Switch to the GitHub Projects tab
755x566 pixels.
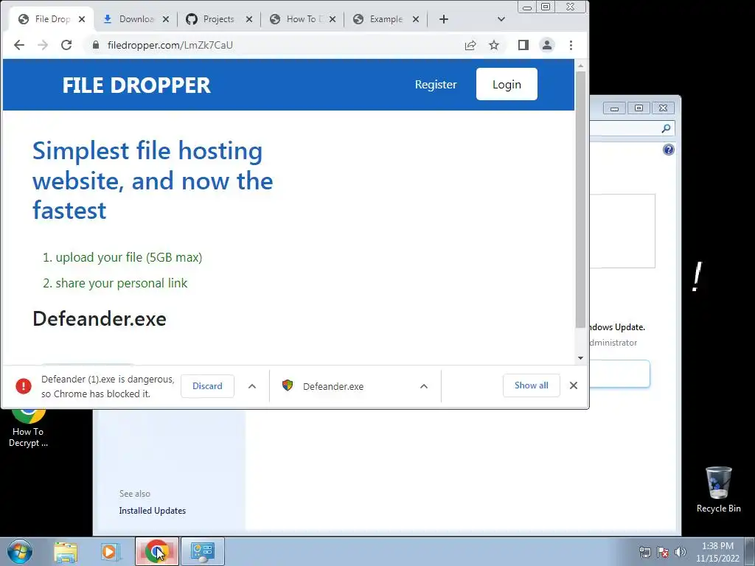click(x=218, y=19)
